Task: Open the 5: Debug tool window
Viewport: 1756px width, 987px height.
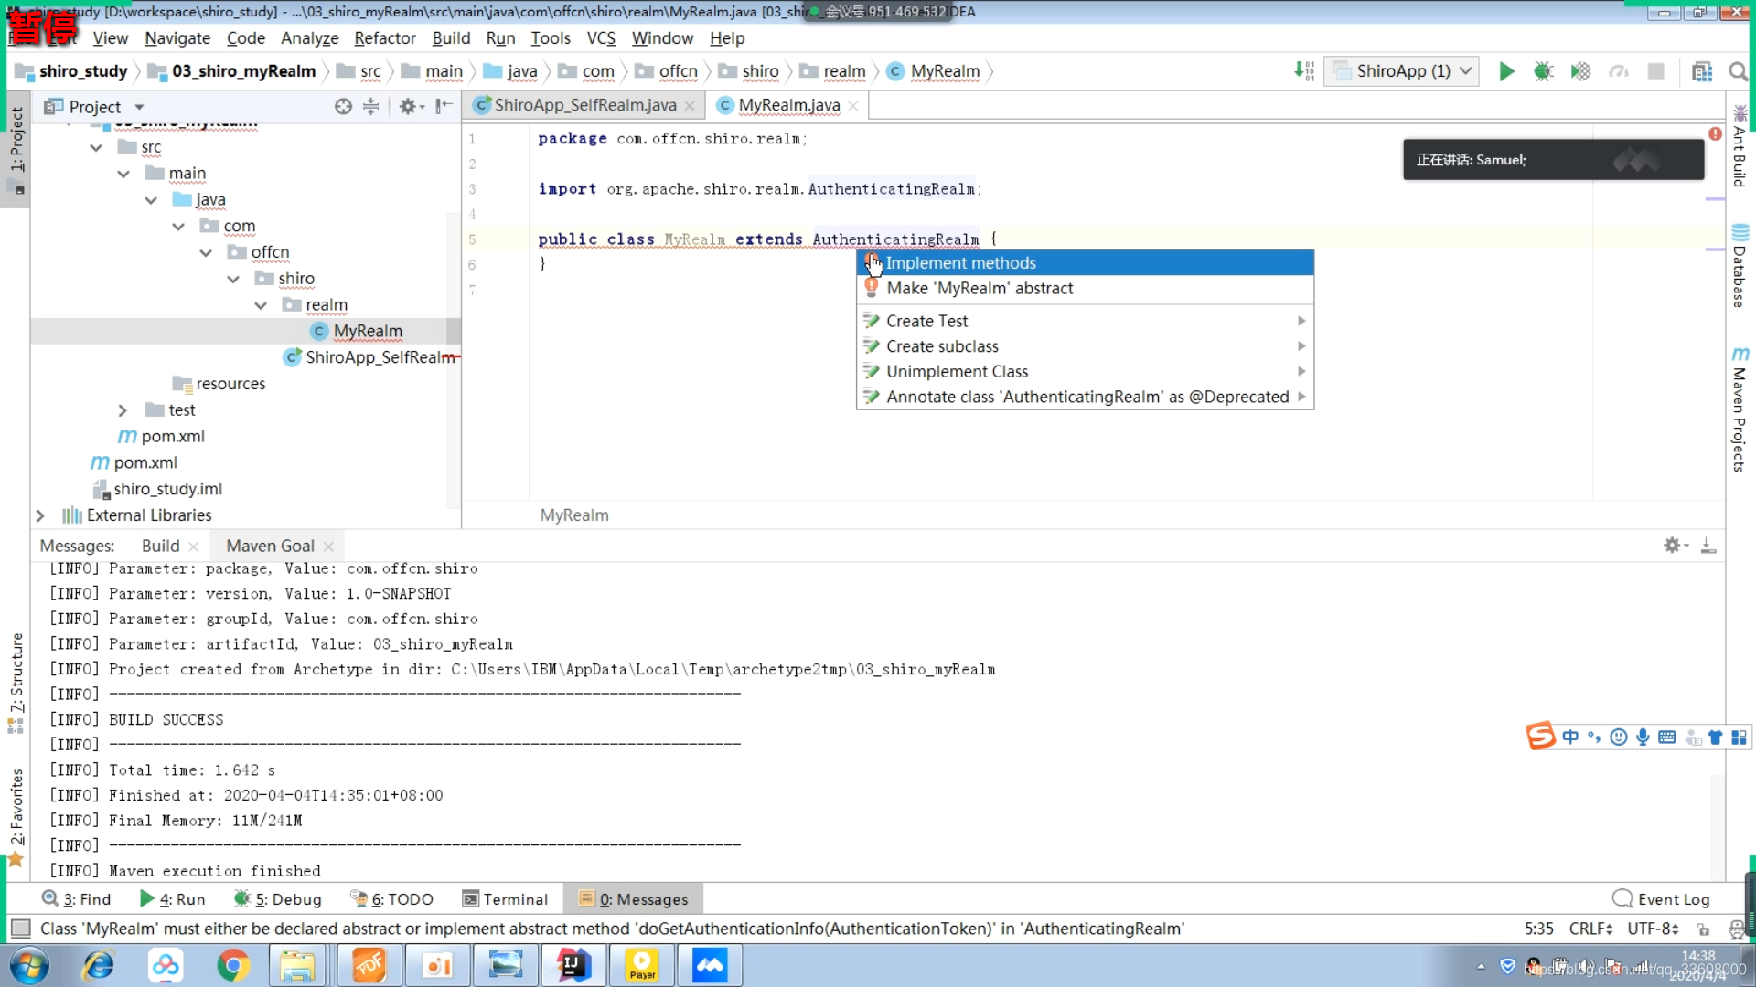Action: point(278,899)
